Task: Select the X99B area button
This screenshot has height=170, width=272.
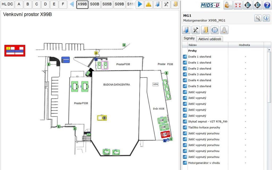Action: pos(82,4)
